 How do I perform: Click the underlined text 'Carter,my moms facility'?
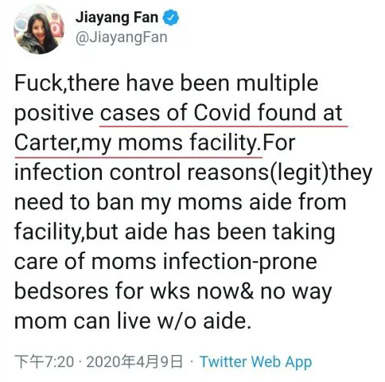(138, 142)
